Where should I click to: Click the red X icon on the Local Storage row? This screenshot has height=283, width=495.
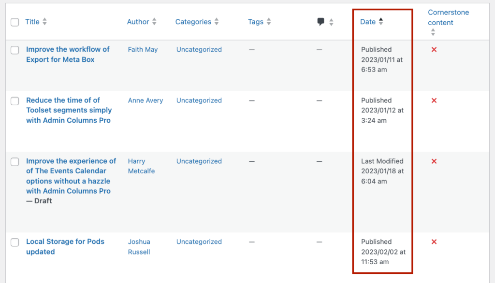tap(434, 241)
